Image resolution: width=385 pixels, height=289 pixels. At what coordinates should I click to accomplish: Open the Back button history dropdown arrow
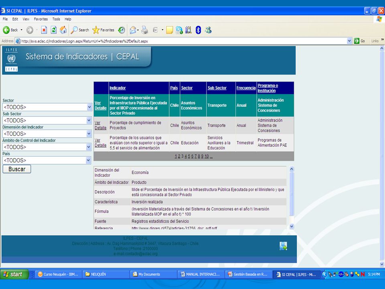21,30
